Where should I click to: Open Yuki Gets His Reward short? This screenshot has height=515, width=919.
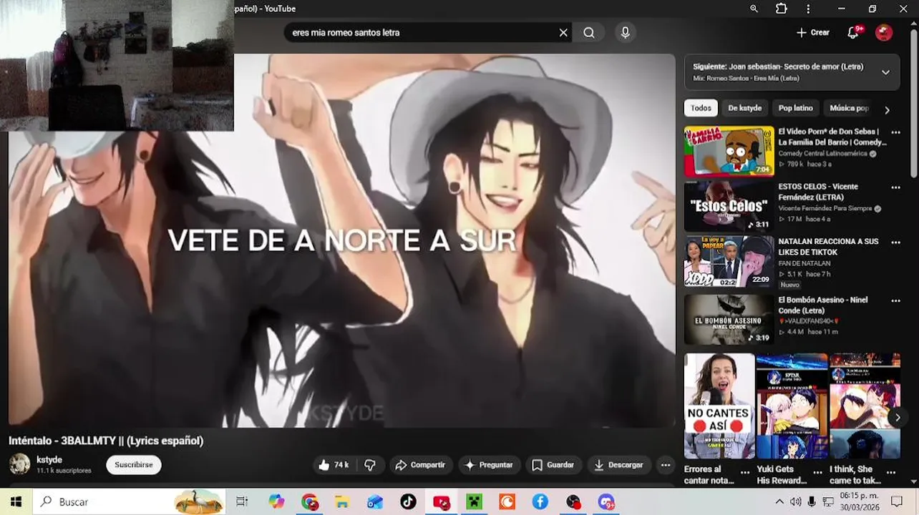pyautogui.click(x=792, y=406)
